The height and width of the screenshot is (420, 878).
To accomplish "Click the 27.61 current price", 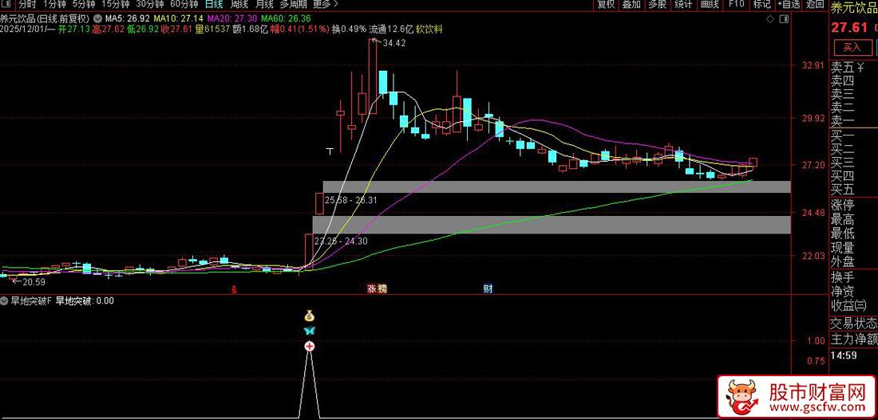I will 848,27.
